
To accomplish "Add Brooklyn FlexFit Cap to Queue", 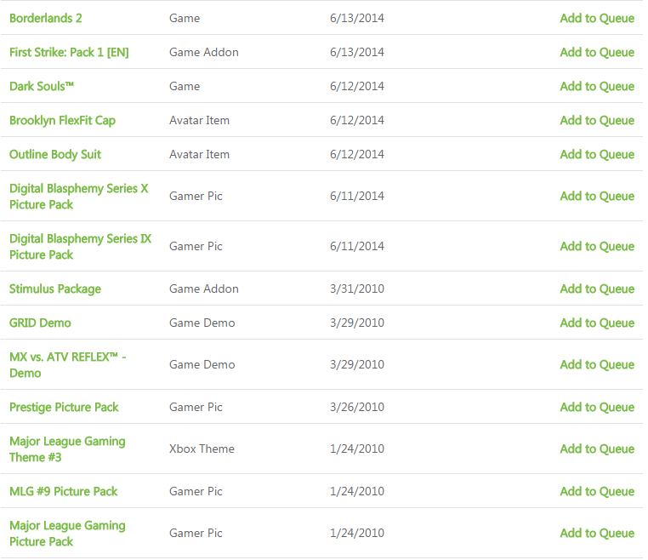I will (x=597, y=120).
